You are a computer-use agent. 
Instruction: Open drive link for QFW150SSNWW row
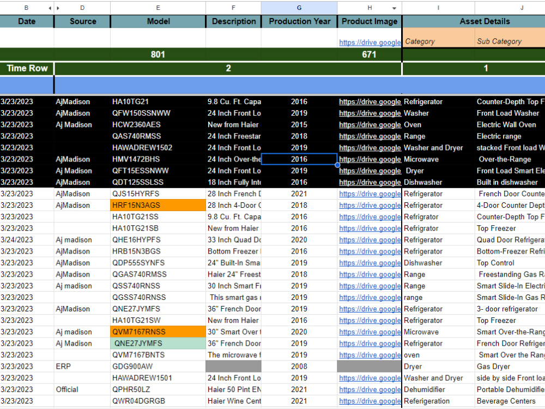pyautogui.click(x=370, y=113)
